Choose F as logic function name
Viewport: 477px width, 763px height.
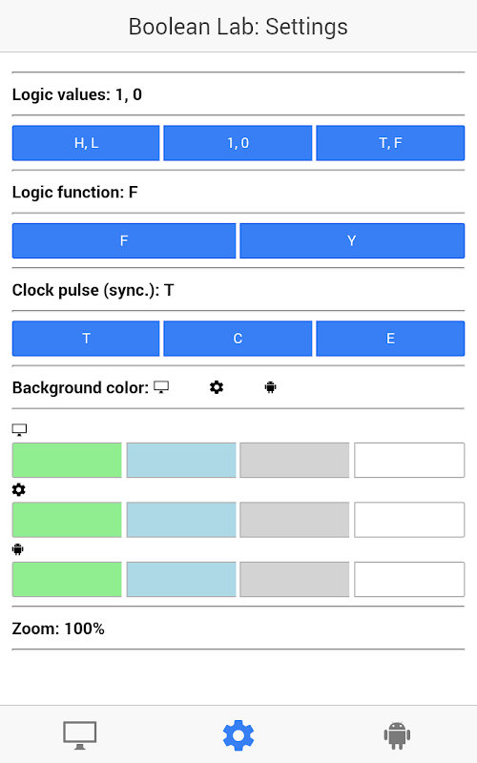pyautogui.click(x=124, y=241)
